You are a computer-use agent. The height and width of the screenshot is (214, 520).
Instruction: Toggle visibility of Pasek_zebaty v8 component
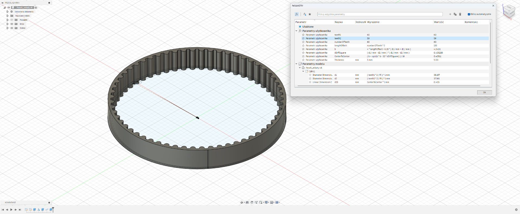[9, 8]
